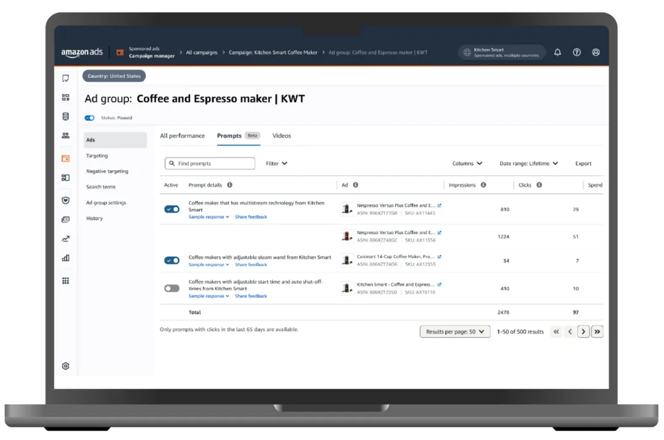Open the Filter dropdown
The height and width of the screenshot is (440, 664).
[277, 163]
